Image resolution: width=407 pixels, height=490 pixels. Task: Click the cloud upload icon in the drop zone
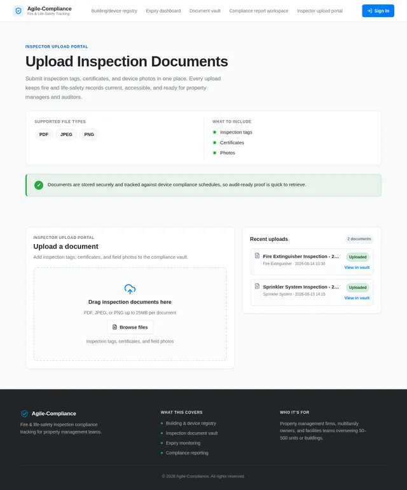[x=130, y=289]
